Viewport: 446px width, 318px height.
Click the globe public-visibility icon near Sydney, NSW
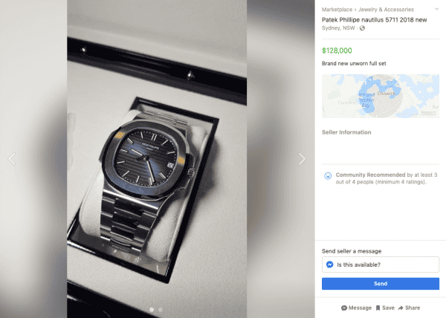click(362, 28)
